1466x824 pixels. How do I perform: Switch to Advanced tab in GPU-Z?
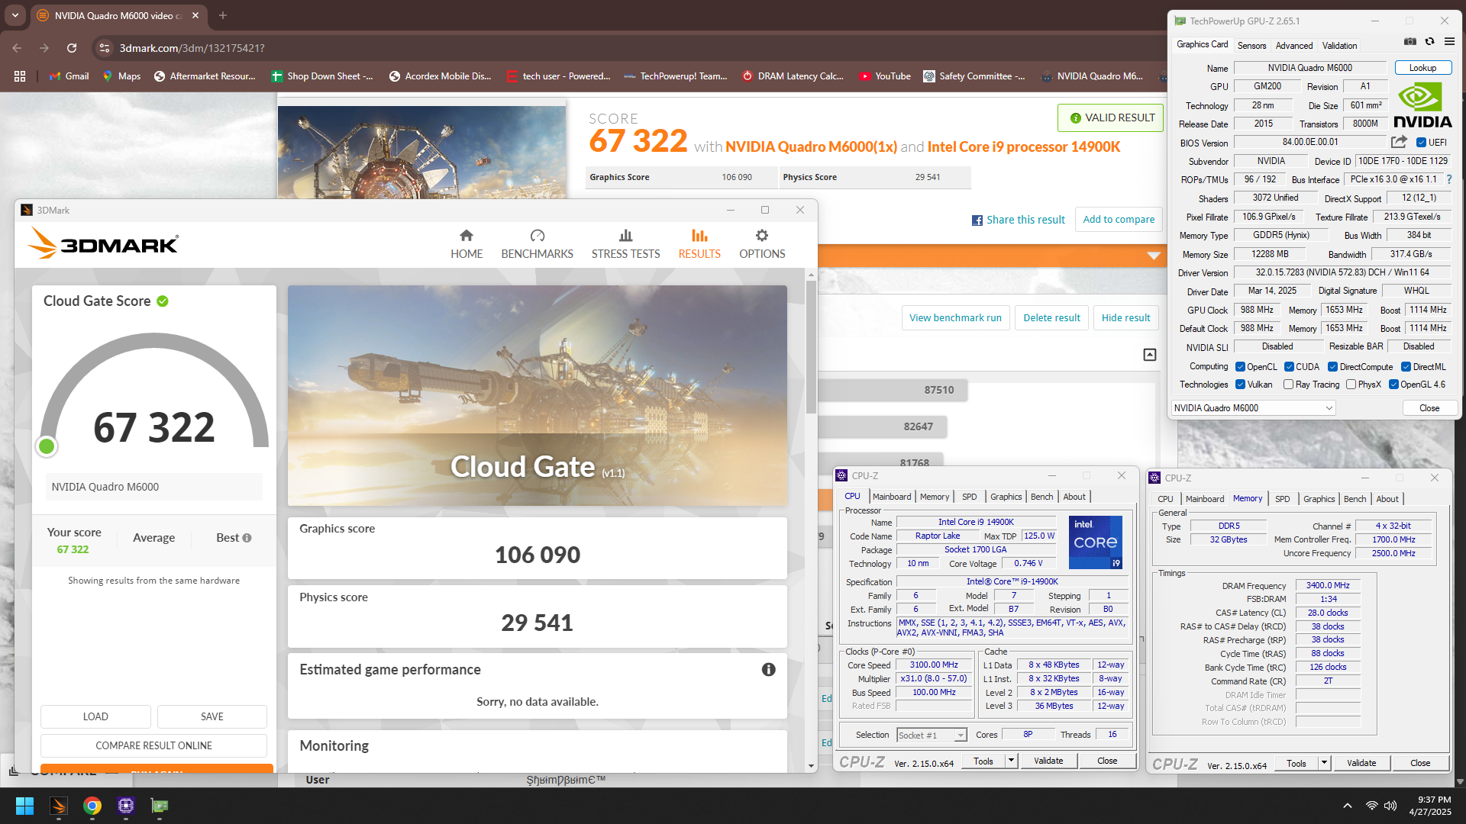tap(1294, 46)
